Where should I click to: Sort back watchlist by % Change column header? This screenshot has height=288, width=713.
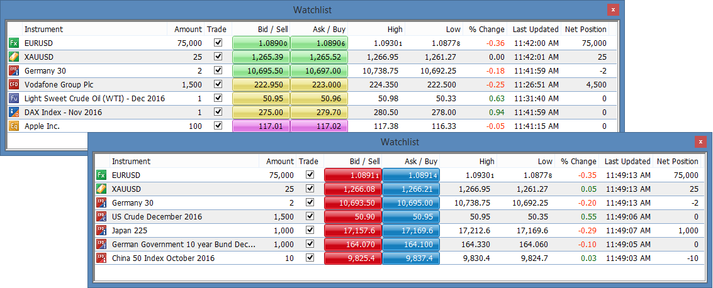pos(485,29)
